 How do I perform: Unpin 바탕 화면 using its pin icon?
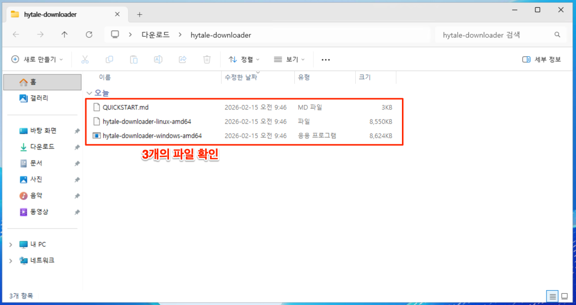click(77, 131)
